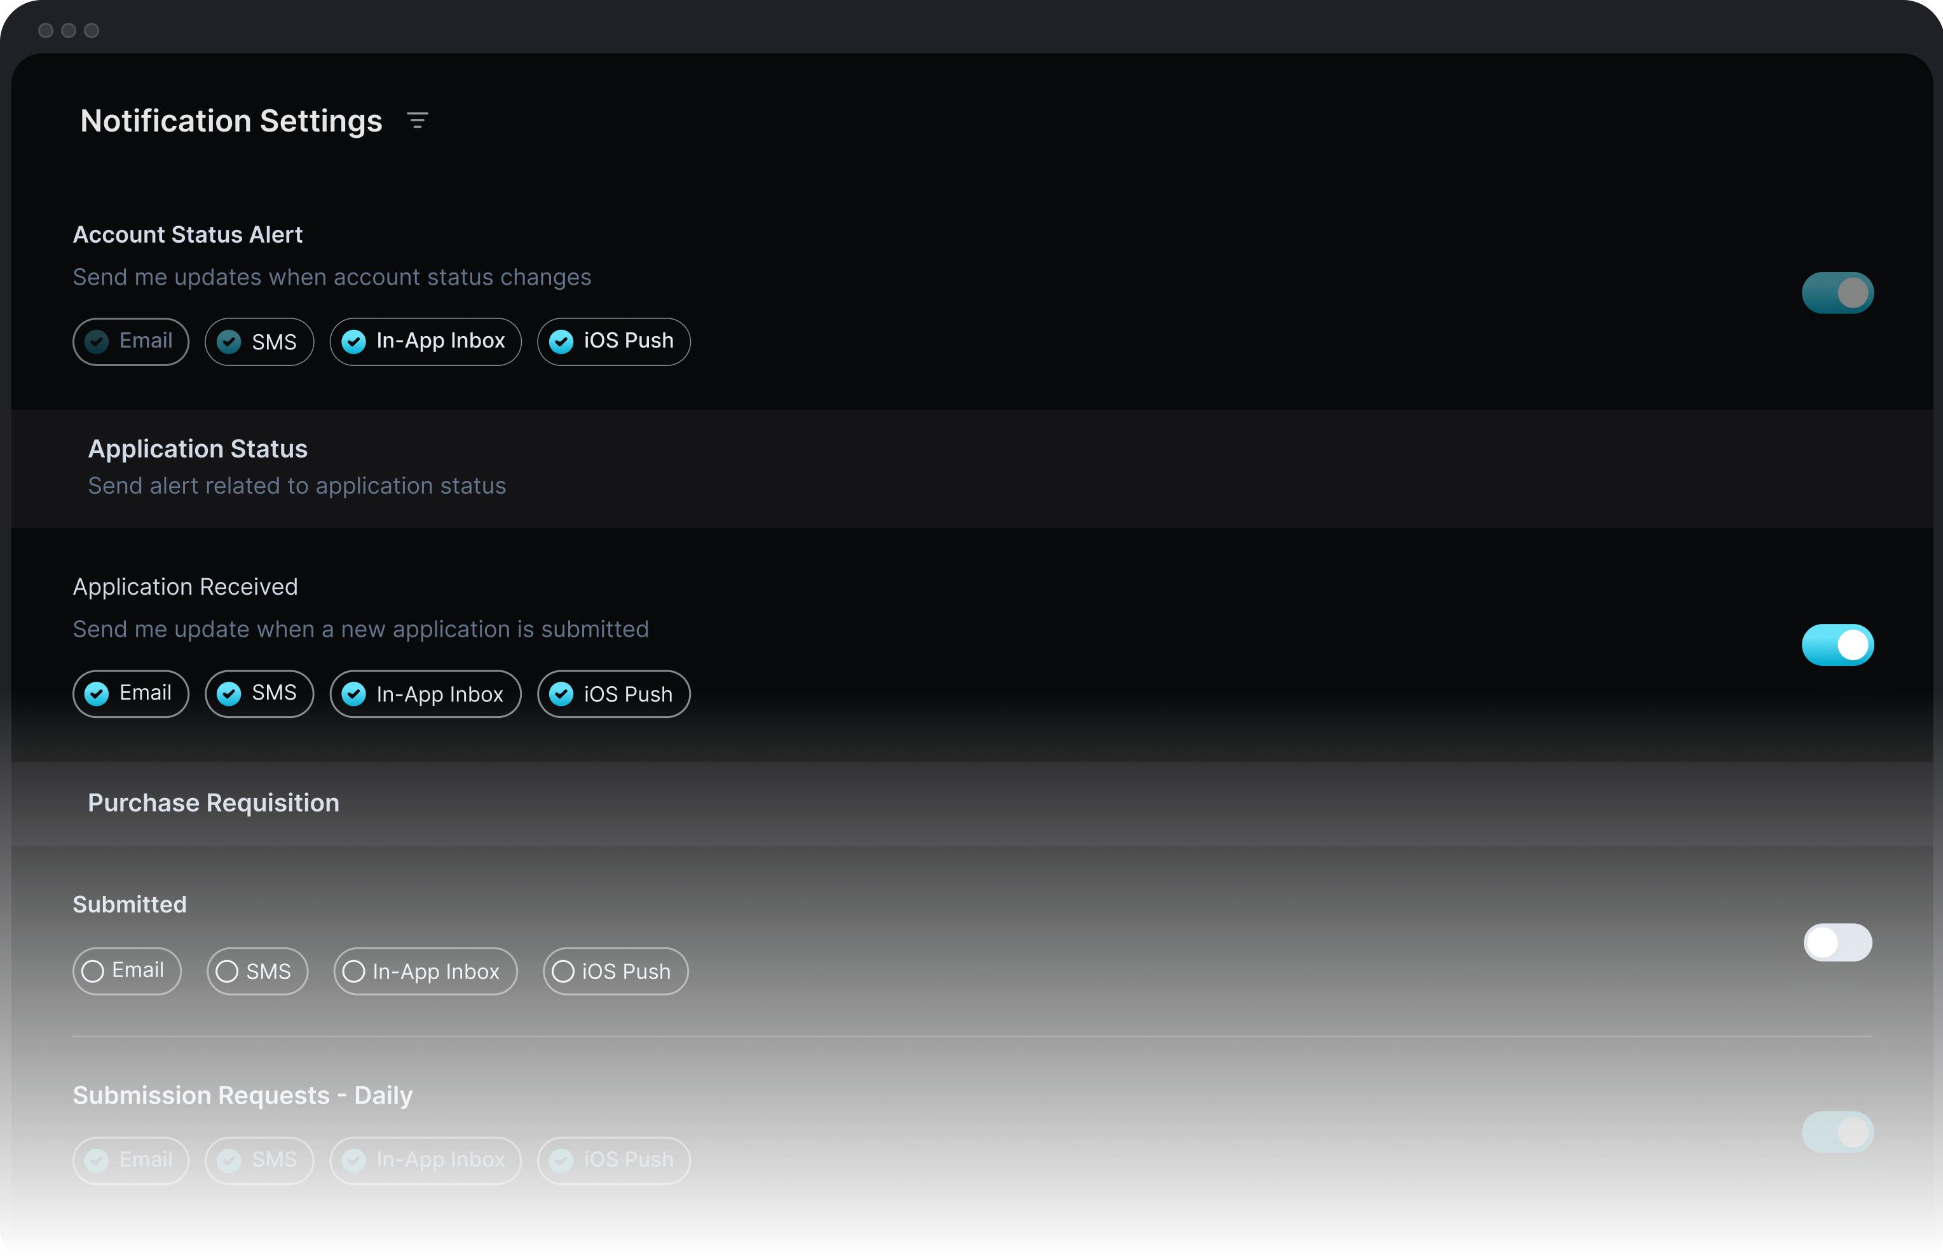This screenshot has width=1943, height=1258.
Task: Uncheck iOS Push under Account Status Alert
Action: tap(614, 342)
